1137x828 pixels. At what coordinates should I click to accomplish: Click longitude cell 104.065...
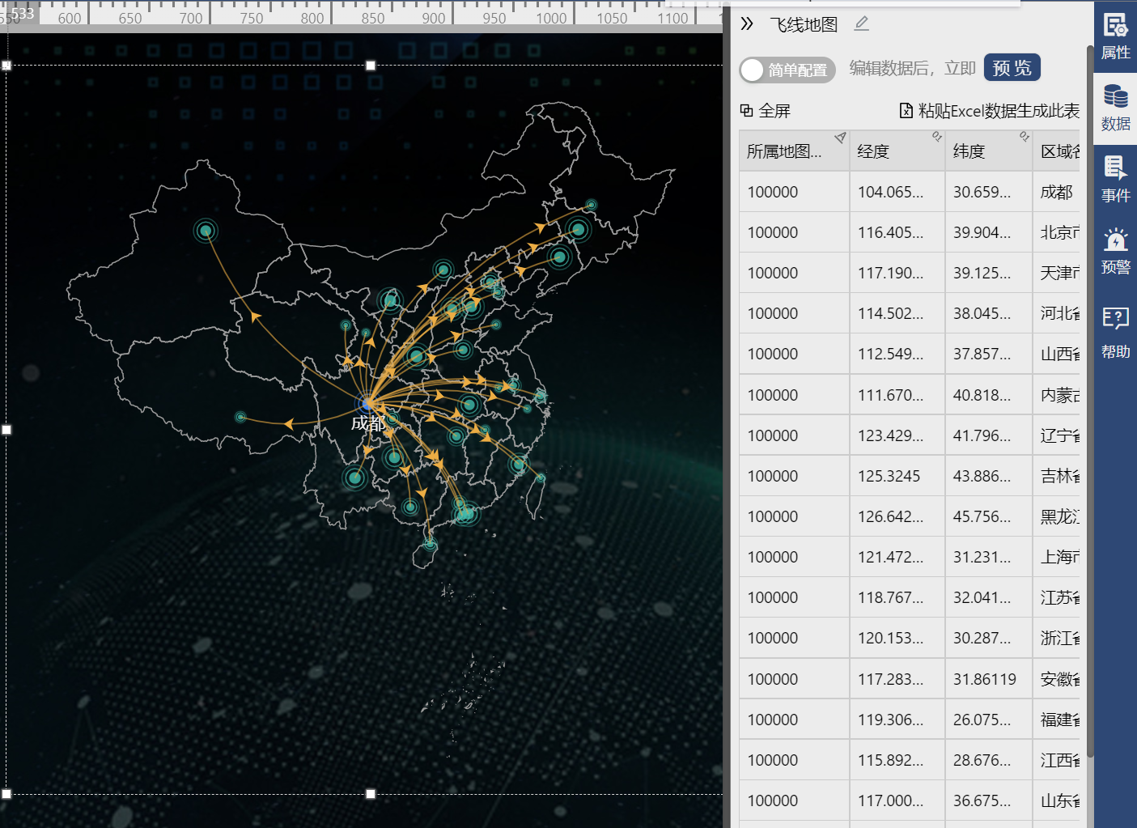897,192
